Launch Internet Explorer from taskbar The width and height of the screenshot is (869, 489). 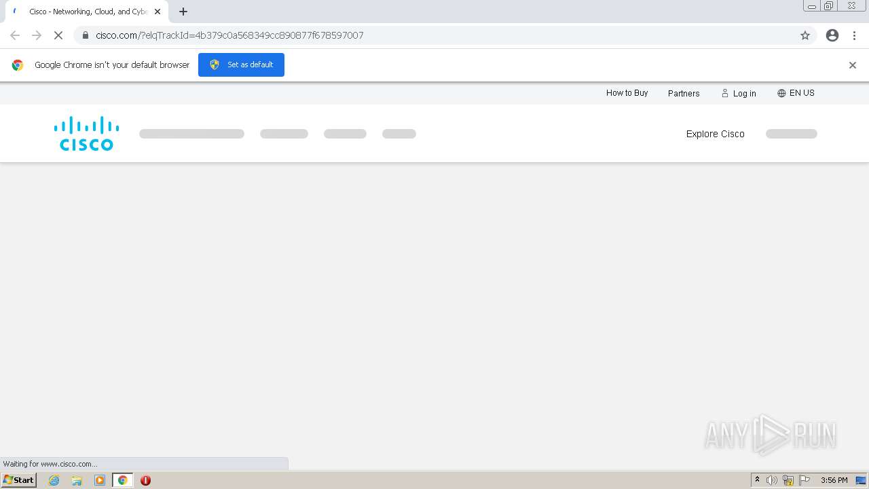pyautogui.click(x=54, y=480)
